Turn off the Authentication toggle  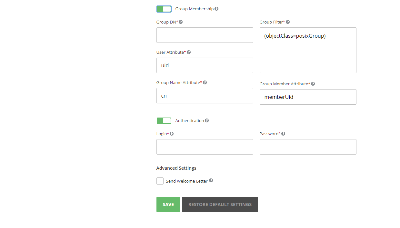[x=164, y=120]
